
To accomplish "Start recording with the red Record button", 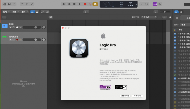I will click(85, 4).
